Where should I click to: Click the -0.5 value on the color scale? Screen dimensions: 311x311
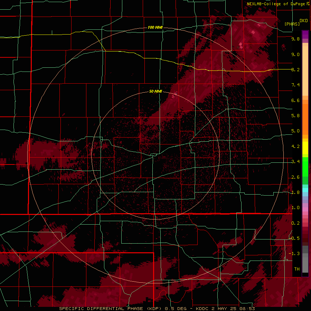[294, 238]
